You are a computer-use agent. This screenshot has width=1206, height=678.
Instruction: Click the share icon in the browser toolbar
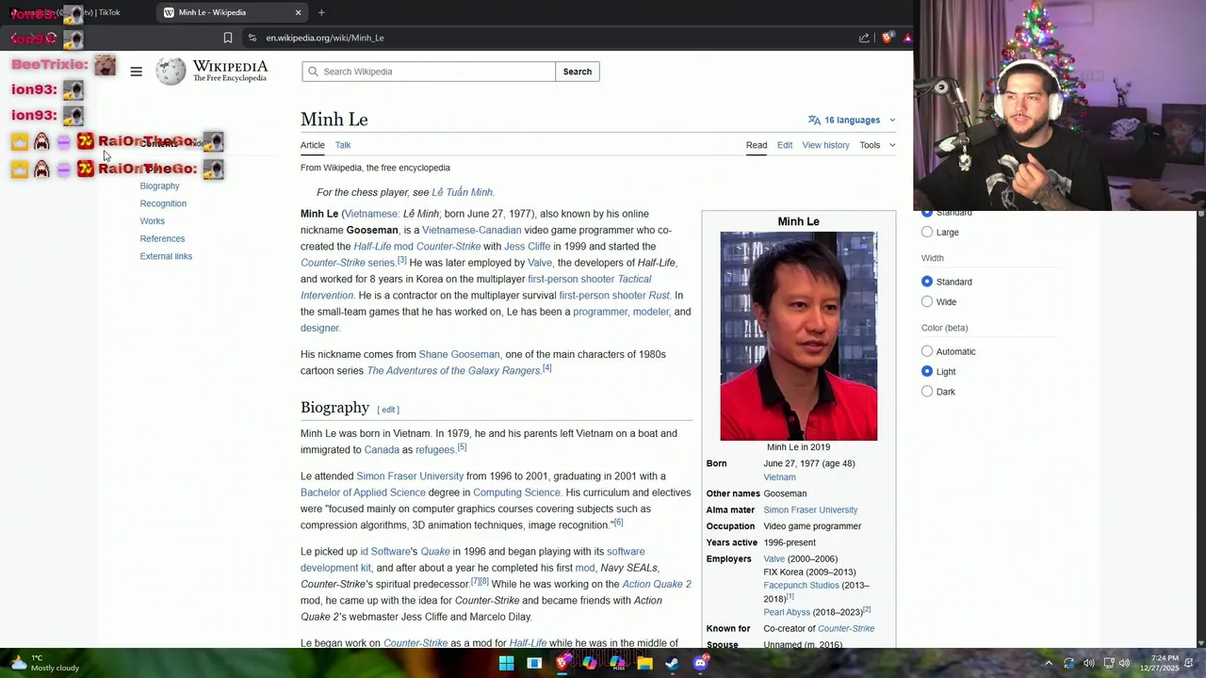(864, 38)
